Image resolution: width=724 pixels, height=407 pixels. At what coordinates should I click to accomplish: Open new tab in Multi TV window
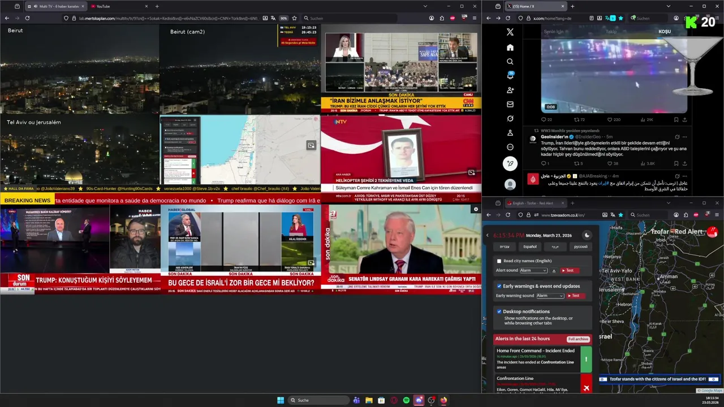pos(157,6)
